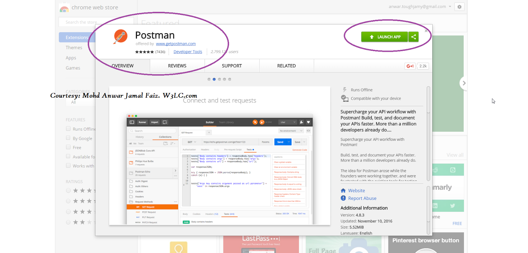Screen dimensions: 528x253
Task: Select Extensions in the store sidebar
Action: (x=77, y=37)
